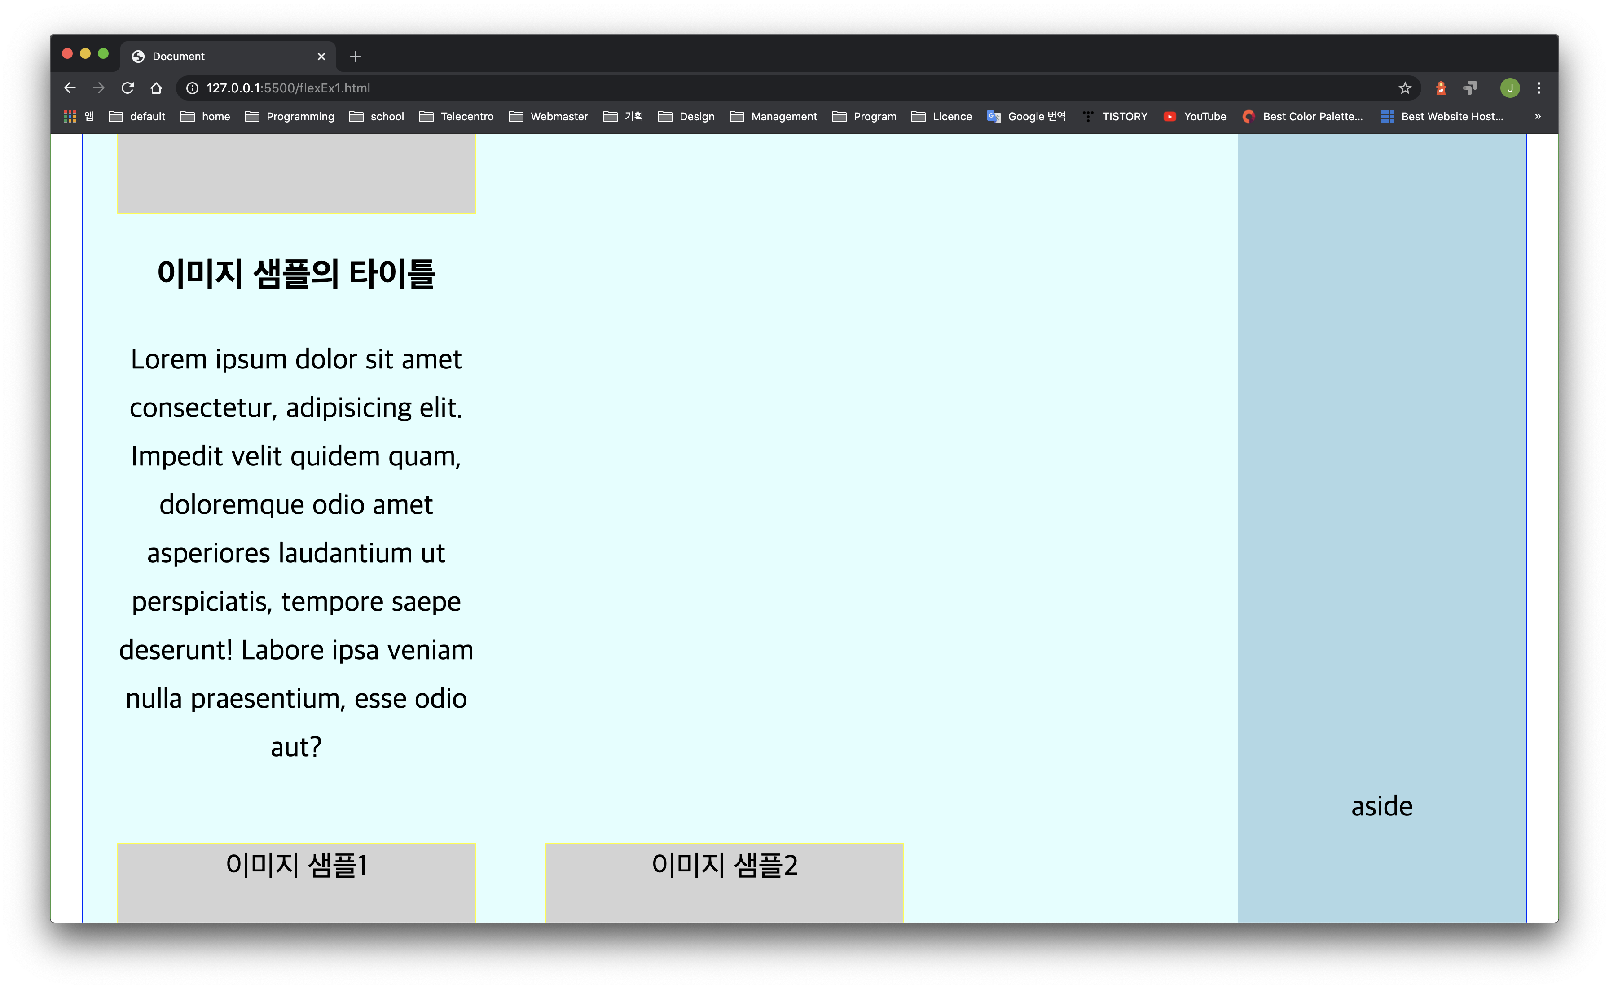Click the orange extension icon
This screenshot has width=1609, height=989.
[x=1441, y=88]
